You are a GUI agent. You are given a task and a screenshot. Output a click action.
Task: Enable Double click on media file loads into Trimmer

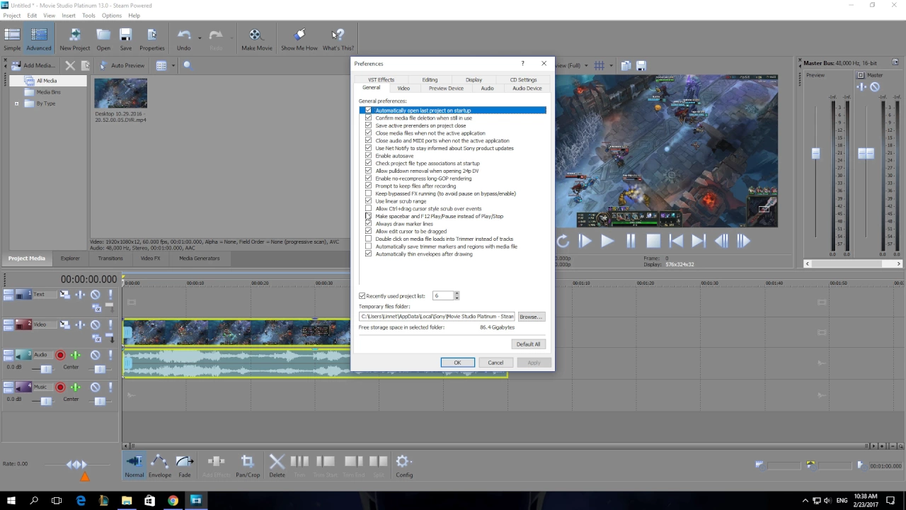tap(368, 239)
